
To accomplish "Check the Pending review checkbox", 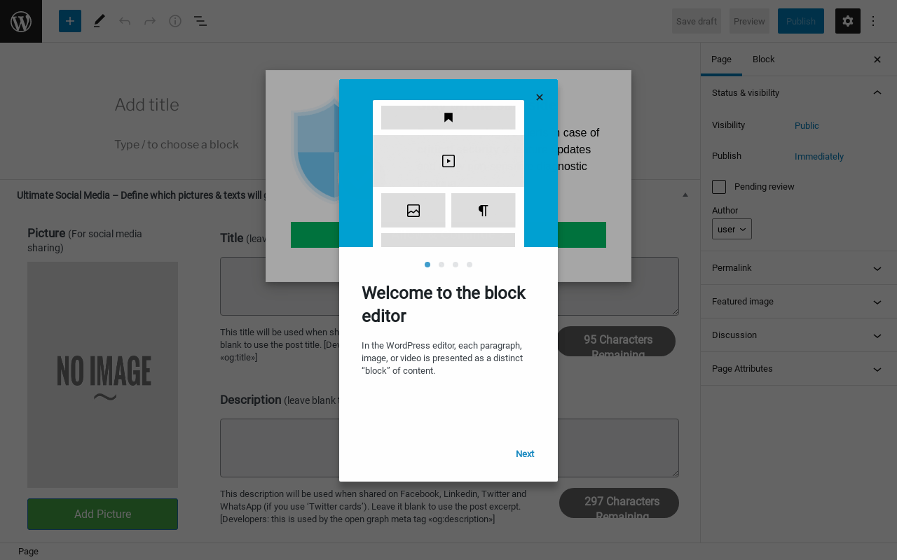I will pyautogui.click(x=719, y=187).
